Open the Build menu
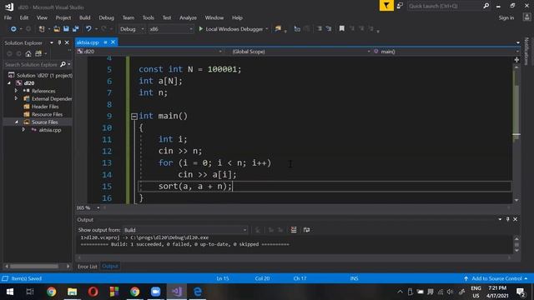The image size is (534, 300). point(85,17)
